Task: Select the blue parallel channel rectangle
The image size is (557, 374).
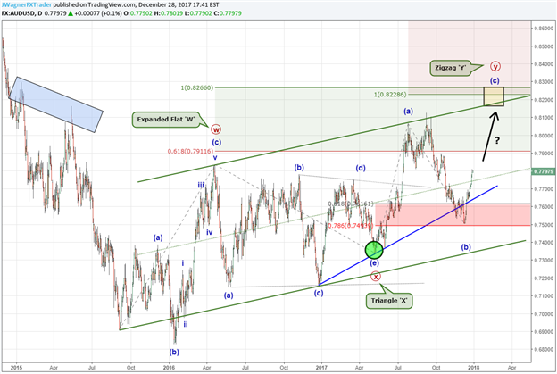Action: (55, 104)
